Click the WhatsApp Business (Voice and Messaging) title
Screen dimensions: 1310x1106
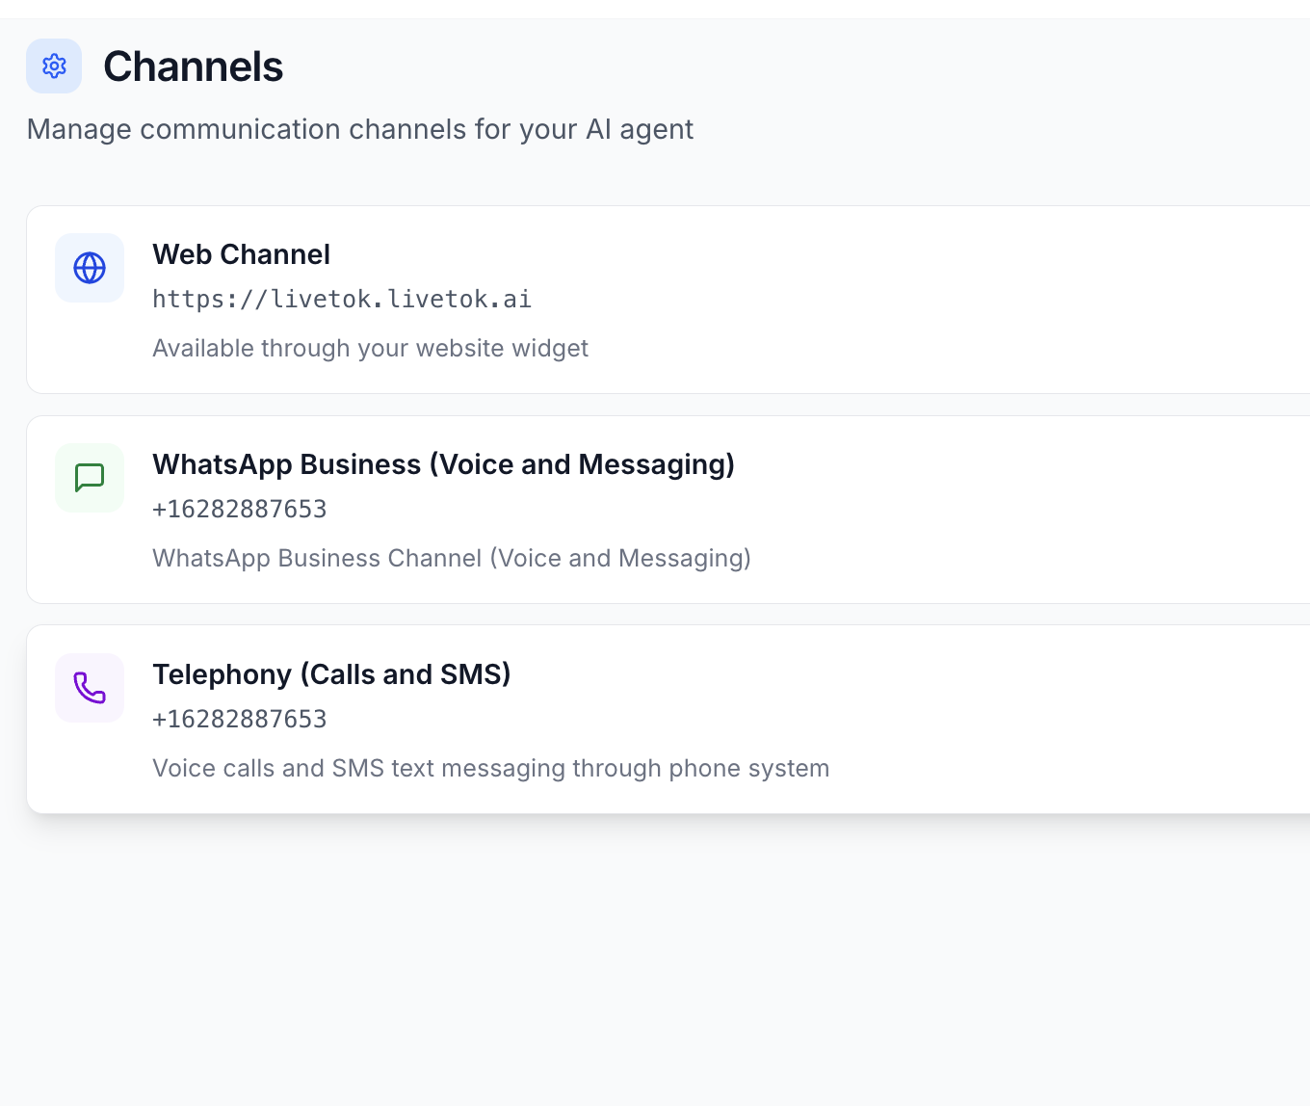click(x=443, y=464)
